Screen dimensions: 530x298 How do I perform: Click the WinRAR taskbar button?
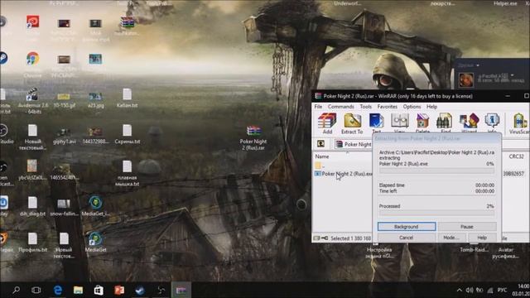point(181,290)
